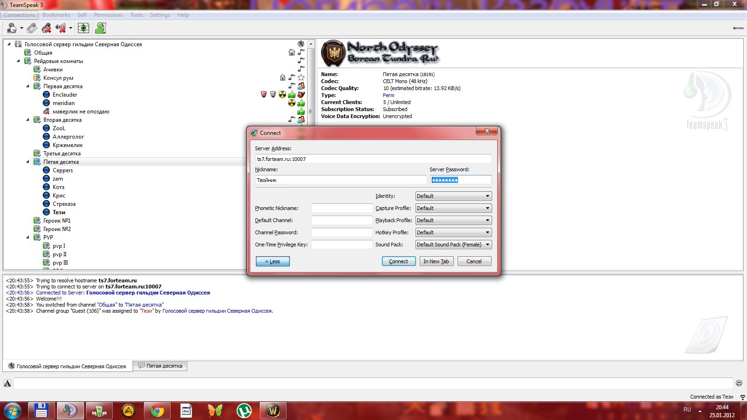747x420 pixels.
Task: Toggle away status with the person-clock icon
Action: (x=12, y=28)
